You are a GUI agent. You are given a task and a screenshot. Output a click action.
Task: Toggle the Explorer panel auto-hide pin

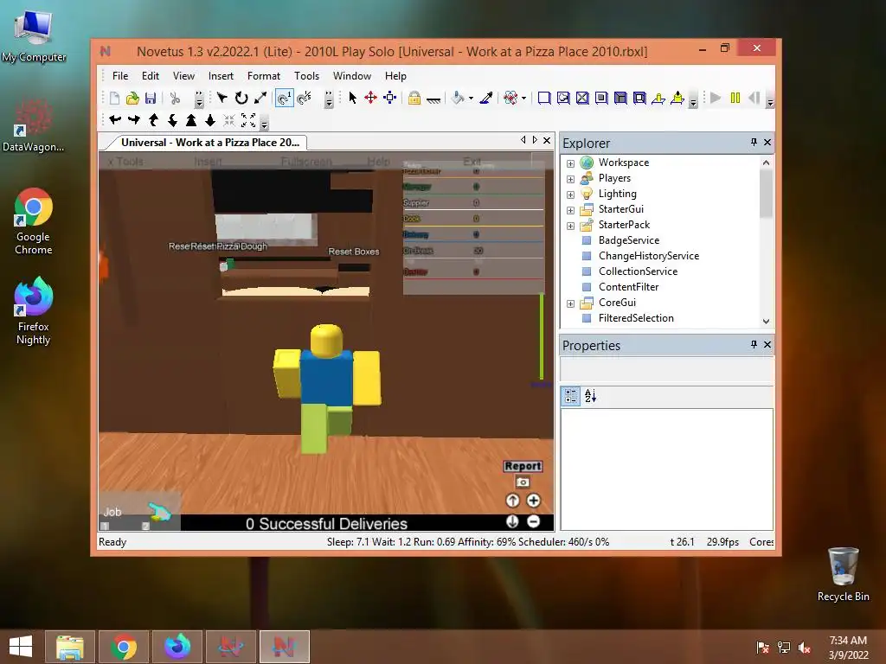point(754,143)
